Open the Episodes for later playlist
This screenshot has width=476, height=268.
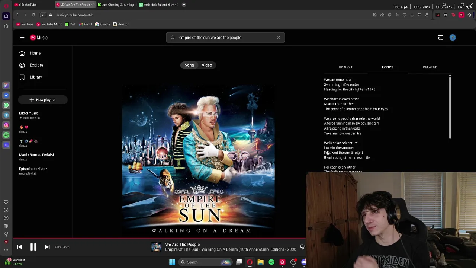click(33, 171)
